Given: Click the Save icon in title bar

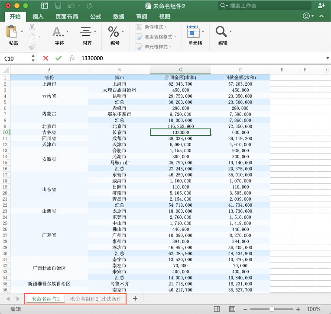Looking at the screenshot, I should 58,6.
